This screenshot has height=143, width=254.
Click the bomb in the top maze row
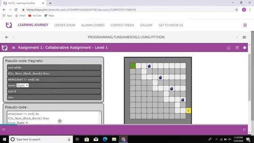[149, 66]
